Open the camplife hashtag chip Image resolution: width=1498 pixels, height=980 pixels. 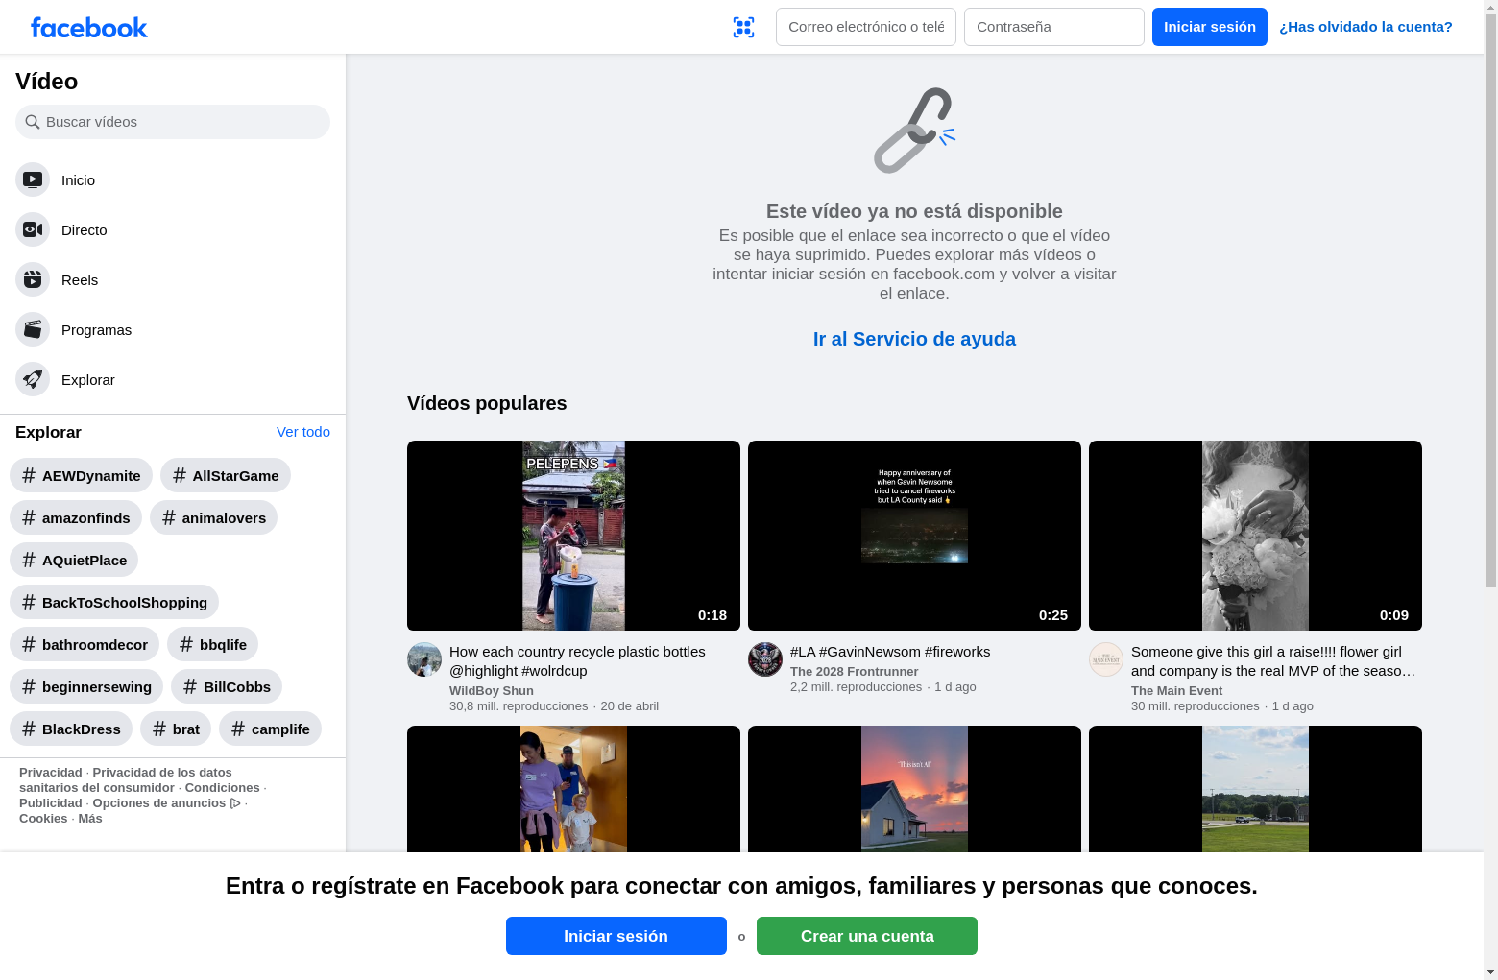(x=270, y=729)
